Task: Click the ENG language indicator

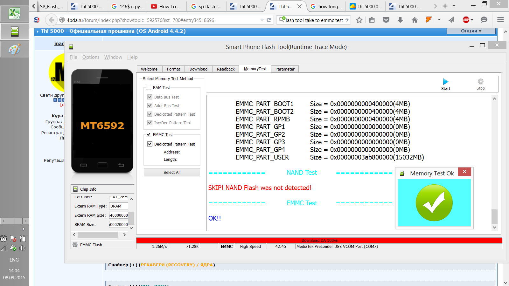Action: [x=14, y=260]
